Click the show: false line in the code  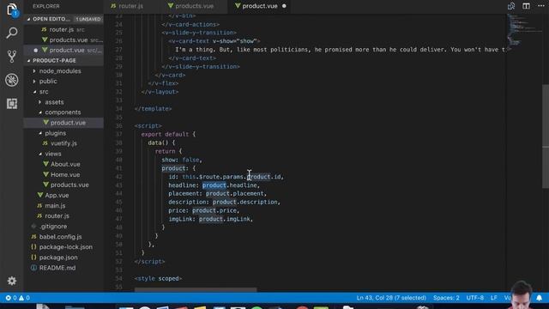182,160
